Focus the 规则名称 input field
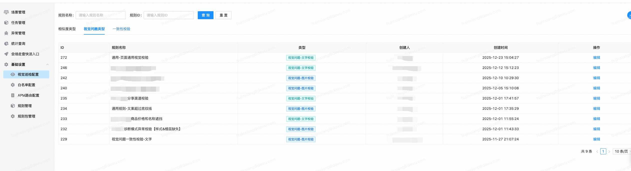 point(101,15)
